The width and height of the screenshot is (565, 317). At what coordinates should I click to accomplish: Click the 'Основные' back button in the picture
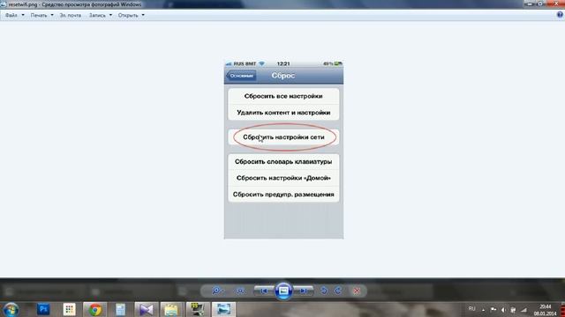click(241, 76)
